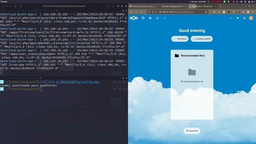
Task: Close the Dashboard - Nextcloud tab
Action: 216,6
